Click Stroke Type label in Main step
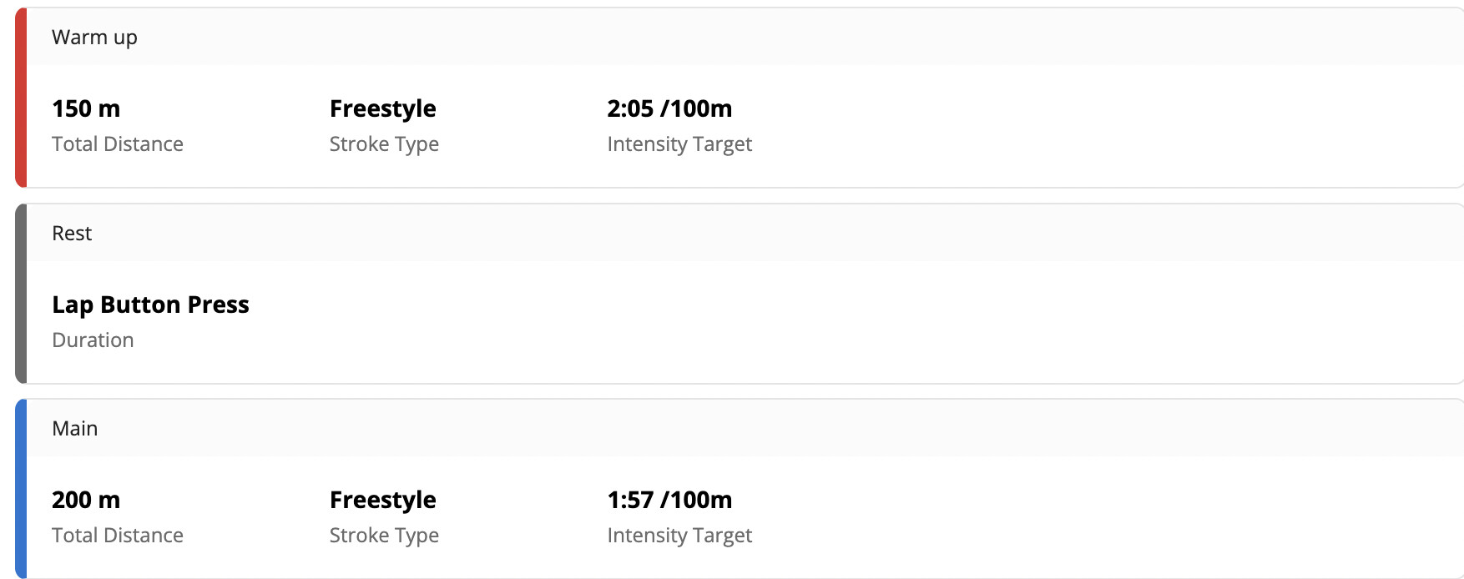 [384, 536]
